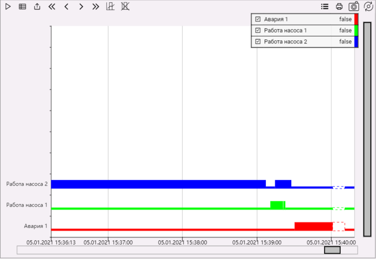Image resolution: width=376 pixels, height=259 pixels.
Task: Step back with the single left chevron
Action: coord(66,7)
